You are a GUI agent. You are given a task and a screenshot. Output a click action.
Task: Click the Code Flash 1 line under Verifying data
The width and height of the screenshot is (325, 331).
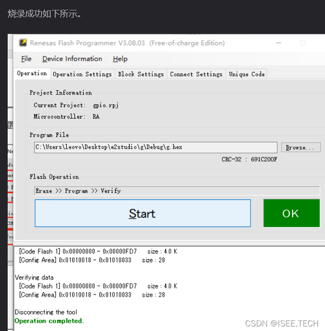[x=98, y=286]
